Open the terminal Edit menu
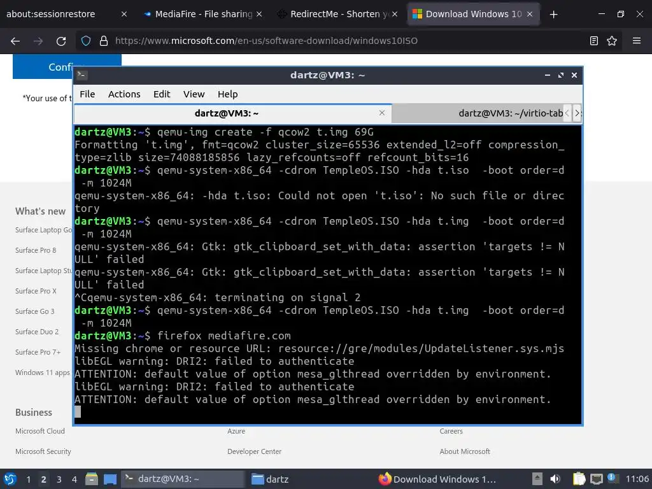 point(162,94)
